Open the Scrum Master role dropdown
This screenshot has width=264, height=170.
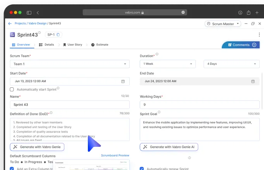[x=223, y=24]
